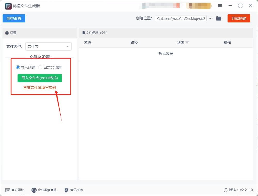
Task: Open the 查看文件名填写实例 link
Action: point(40,87)
